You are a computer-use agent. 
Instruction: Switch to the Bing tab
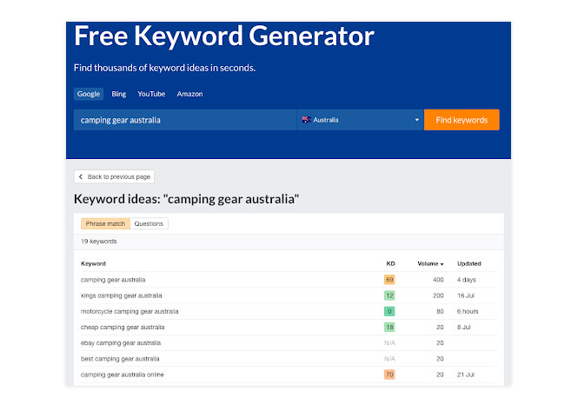coord(119,94)
